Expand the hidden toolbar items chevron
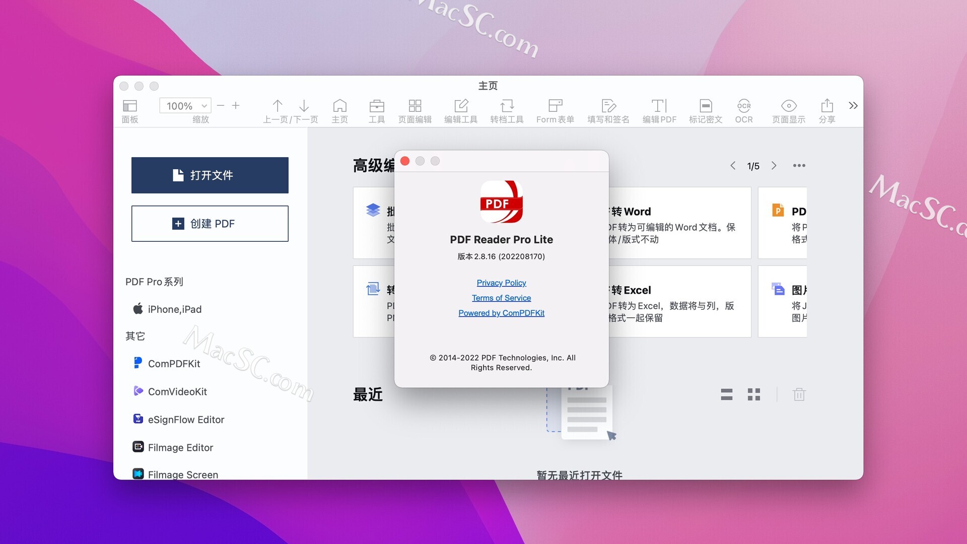Viewport: 967px width, 544px height. pos(853,106)
